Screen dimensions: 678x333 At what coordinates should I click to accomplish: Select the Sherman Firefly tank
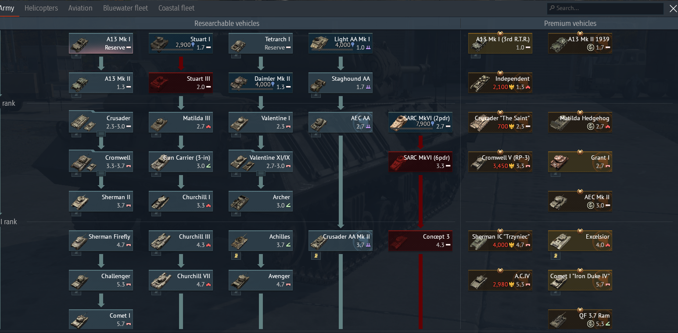coord(101,241)
